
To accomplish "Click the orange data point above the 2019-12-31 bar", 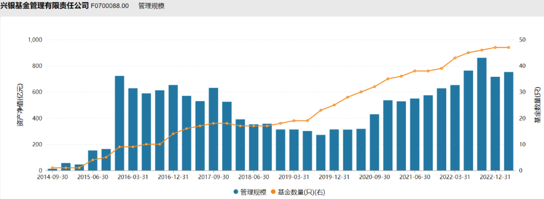I will 334,105.
